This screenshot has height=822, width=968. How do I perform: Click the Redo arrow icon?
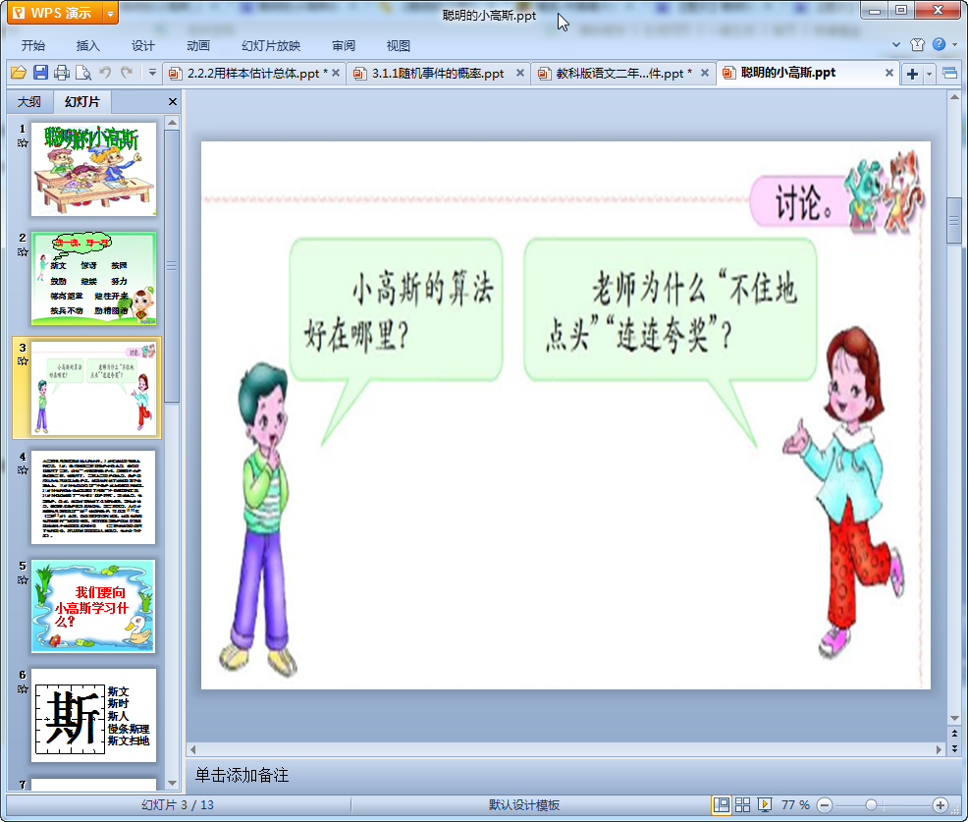(127, 73)
